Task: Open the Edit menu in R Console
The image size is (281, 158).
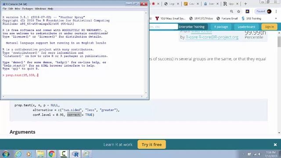Action: tap(11, 9)
